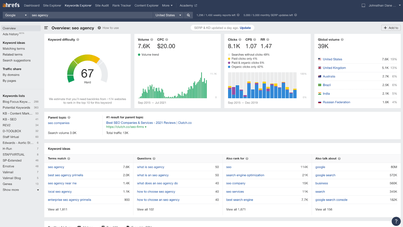
Task: Click the Terms match help icon
Action: pos(69,159)
